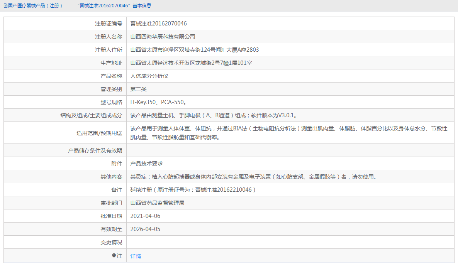The image size is (458, 265).
Task: Click the expiry date 2026-04-05 cell
Action: click(147, 229)
